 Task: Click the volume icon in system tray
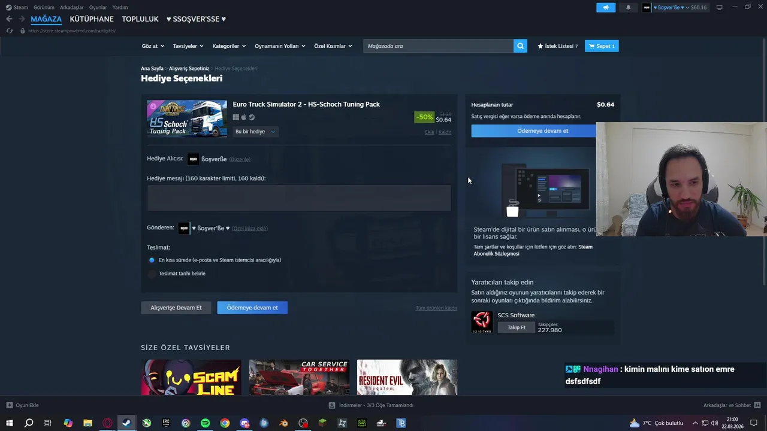tap(714, 423)
